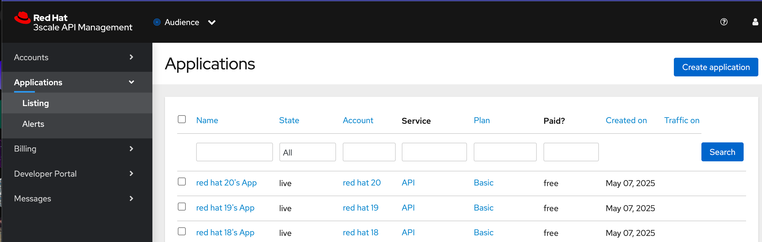Screen dimensions: 762x242
Task: Select the Listing submenu item
Action: [x=35, y=103]
